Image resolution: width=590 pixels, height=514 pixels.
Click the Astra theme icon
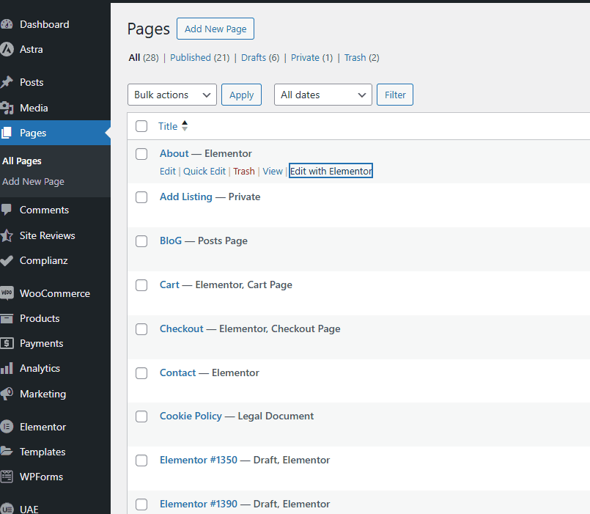pos(7,50)
